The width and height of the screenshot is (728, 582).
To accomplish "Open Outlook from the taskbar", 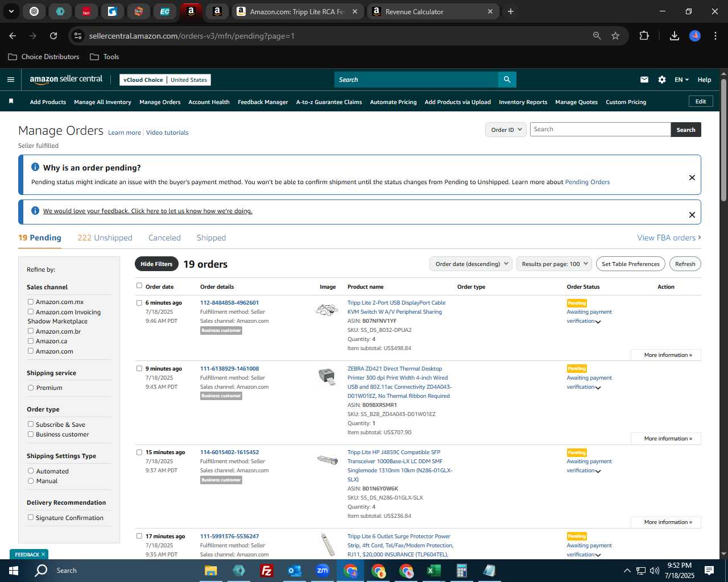I will coord(295,571).
